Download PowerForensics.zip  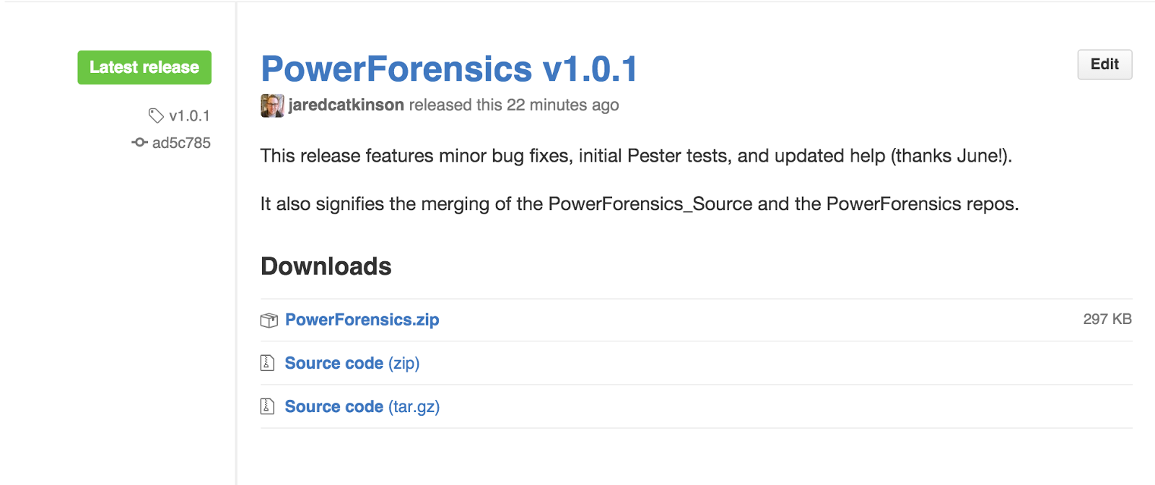tap(362, 320)
